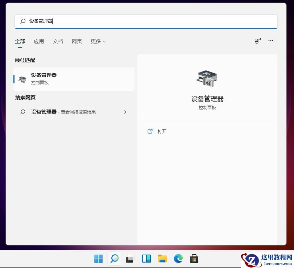Viewport: 294px width, 268px height.
Task: Expand the 设备管理器 web search suggestion chevron
Action: (125, 112)
